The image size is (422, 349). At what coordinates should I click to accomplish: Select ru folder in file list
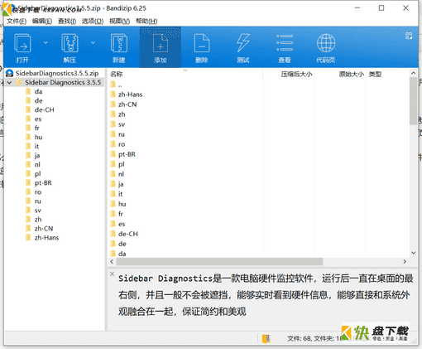(x=122, y=134)
